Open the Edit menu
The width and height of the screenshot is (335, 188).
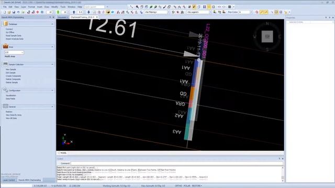[x=10, y=7]
